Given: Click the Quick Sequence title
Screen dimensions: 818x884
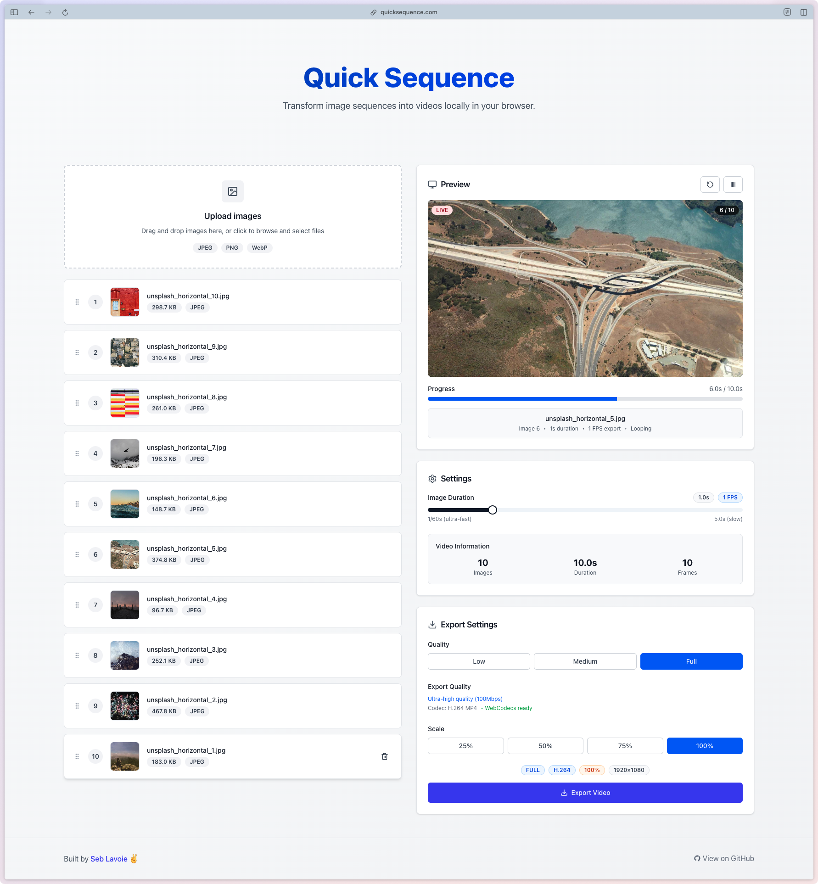Looking at the screenshot, I should coord(409,78).
